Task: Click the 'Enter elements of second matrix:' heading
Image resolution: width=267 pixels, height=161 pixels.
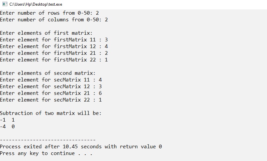Action: [x=48, y=73]
